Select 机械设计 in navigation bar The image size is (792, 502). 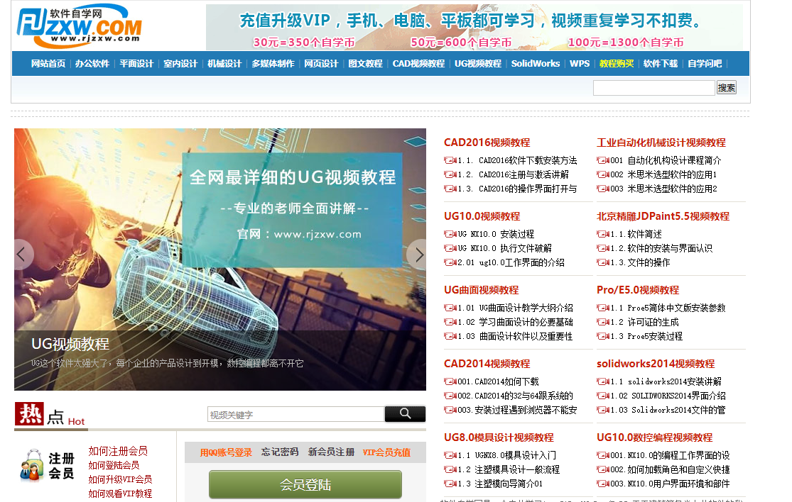click(224, 64)
